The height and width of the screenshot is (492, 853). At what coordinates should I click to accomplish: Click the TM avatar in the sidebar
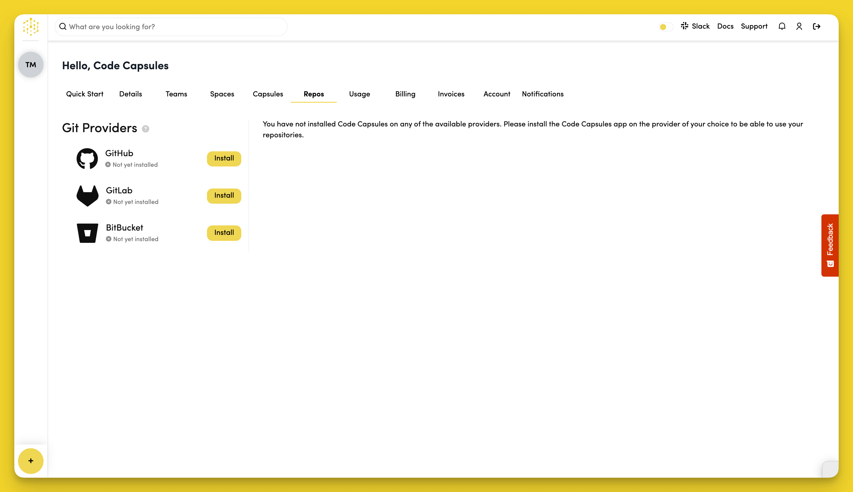pyautogui.click(x=31, y=64)
